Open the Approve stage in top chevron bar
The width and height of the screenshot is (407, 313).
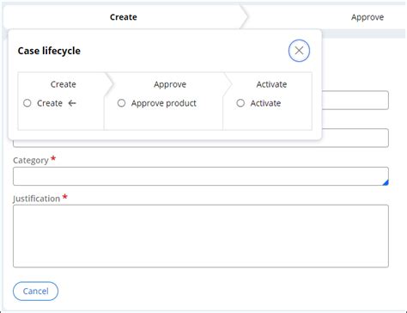[368, 17]
